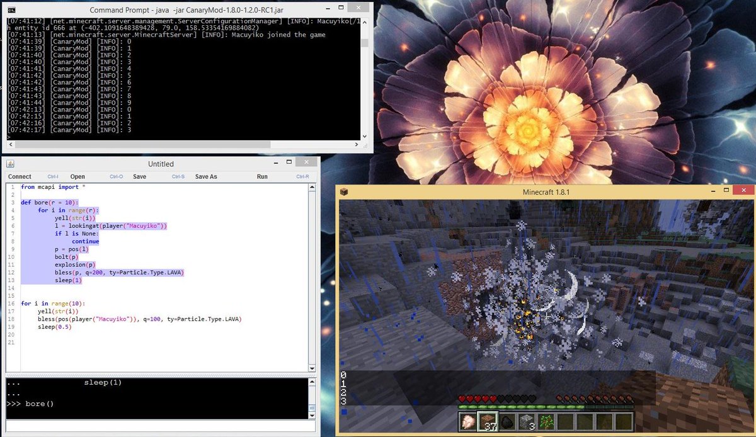Click scroll-up arrow in code editor
The image size is (756, 437).
pos(312,188)
